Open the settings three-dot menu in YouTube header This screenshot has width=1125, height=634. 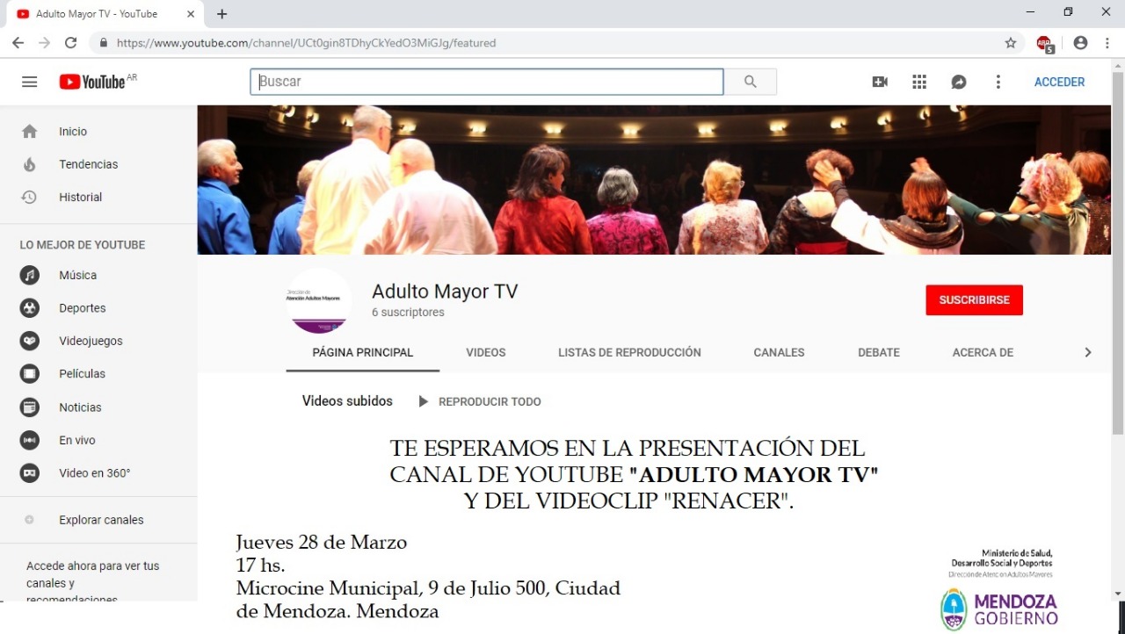[x=998, y=82]
